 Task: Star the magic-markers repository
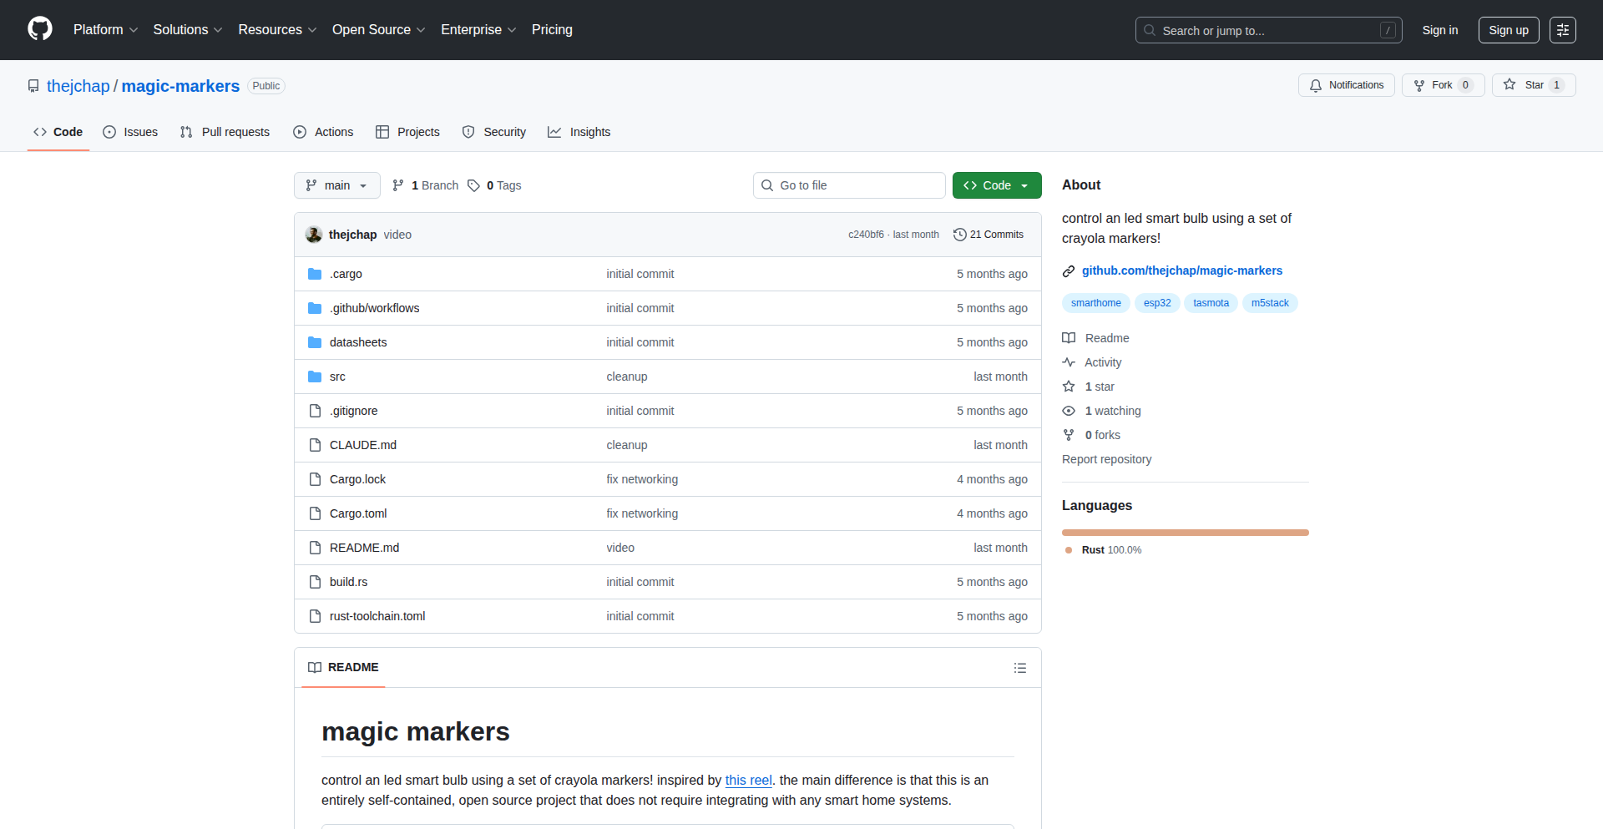point(1533,85)
